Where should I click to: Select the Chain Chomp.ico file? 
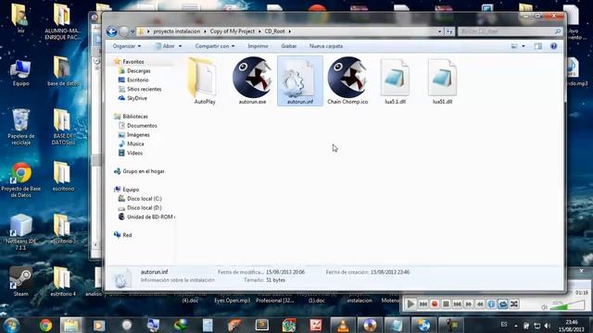(347, 81)
